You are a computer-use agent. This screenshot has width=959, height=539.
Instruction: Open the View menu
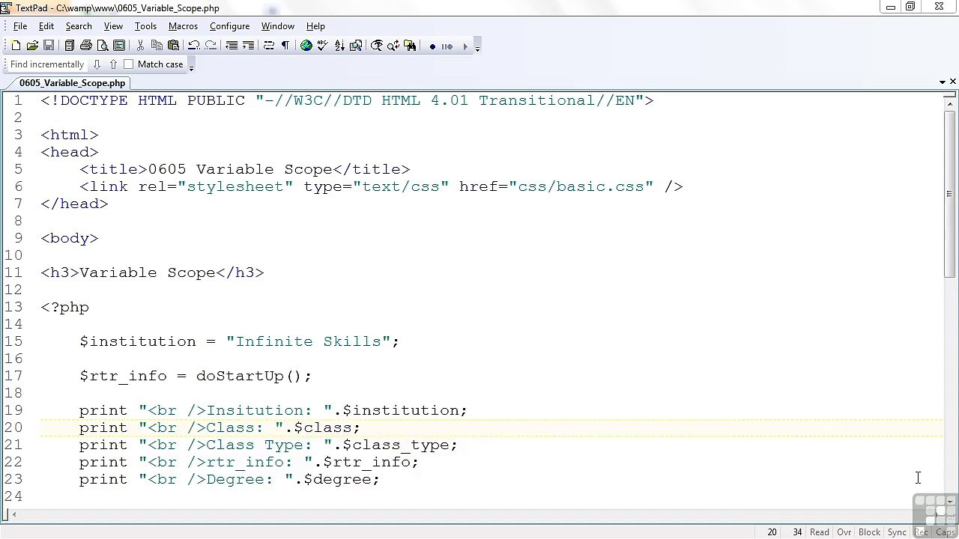113,26
